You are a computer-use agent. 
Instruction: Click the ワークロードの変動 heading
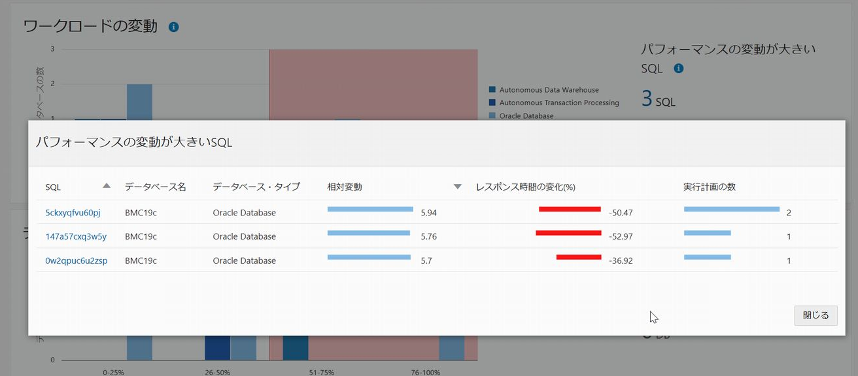click(x=90, y=27)
